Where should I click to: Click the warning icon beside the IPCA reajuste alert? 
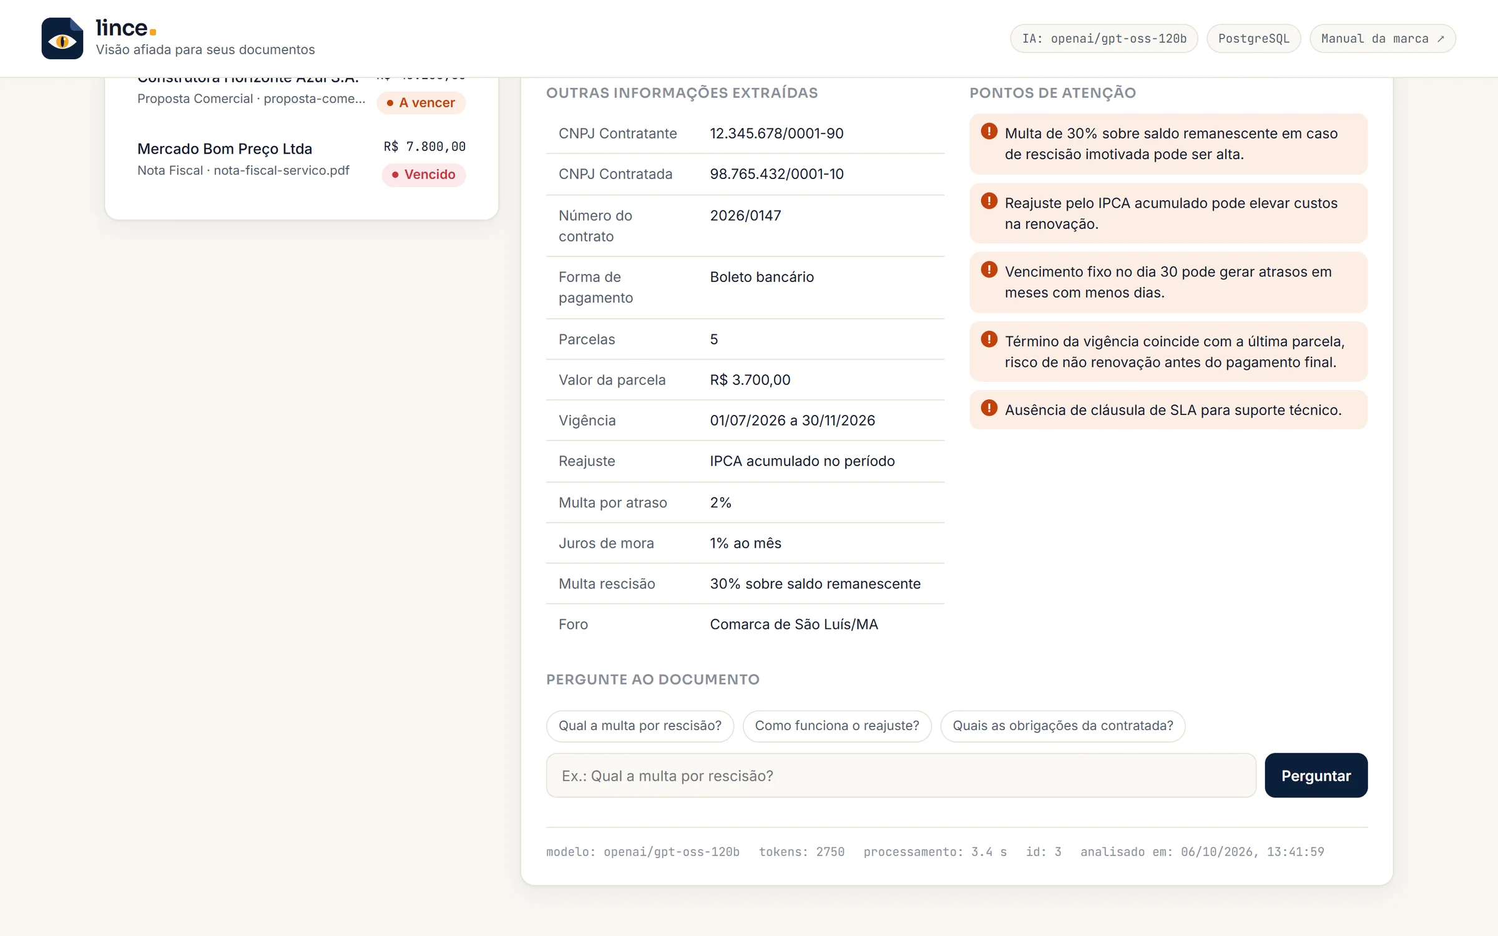pos(989,201)
